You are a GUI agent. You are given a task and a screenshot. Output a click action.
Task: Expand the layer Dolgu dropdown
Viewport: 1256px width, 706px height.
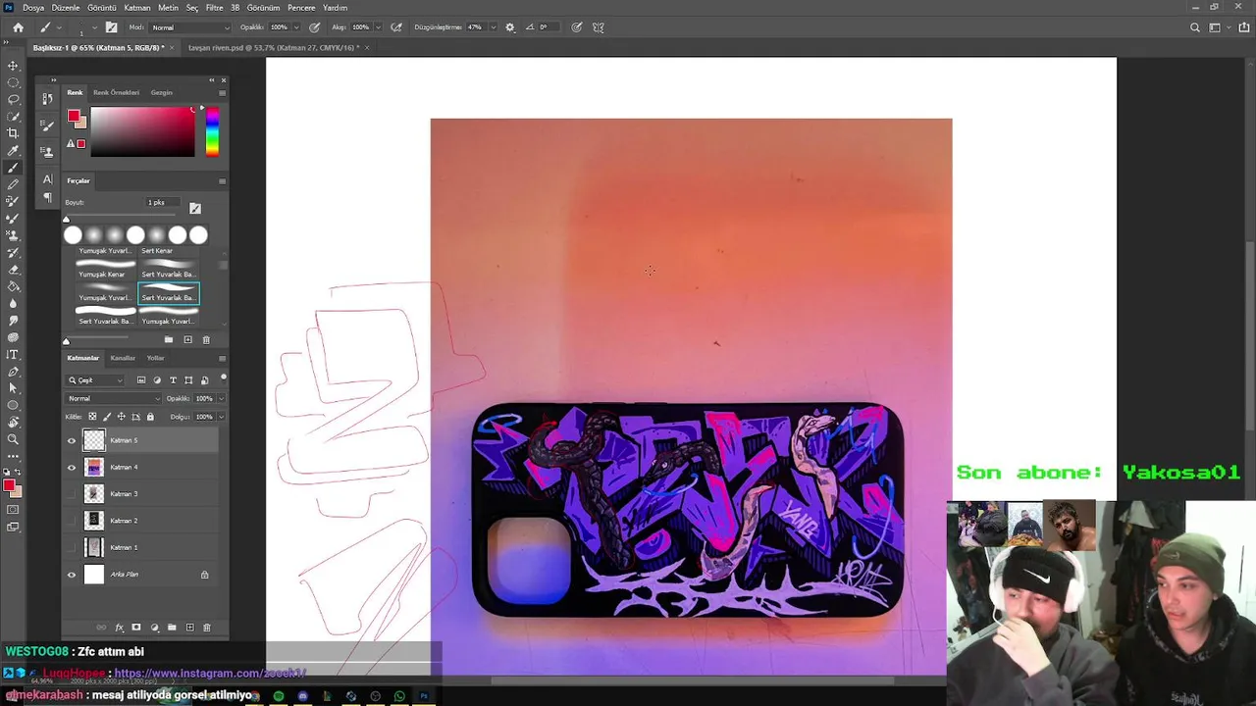click(221, 417)
